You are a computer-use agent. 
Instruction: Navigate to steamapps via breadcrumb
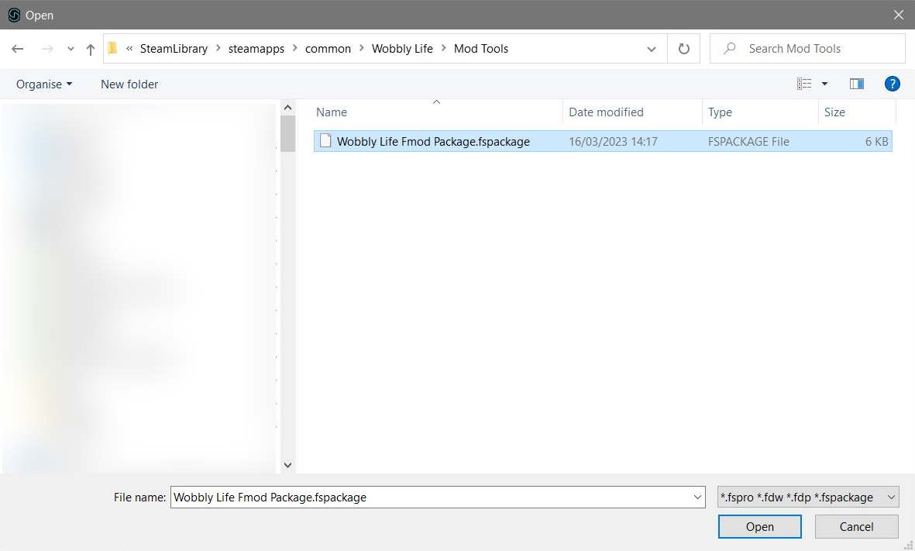(x=256, y=48)
